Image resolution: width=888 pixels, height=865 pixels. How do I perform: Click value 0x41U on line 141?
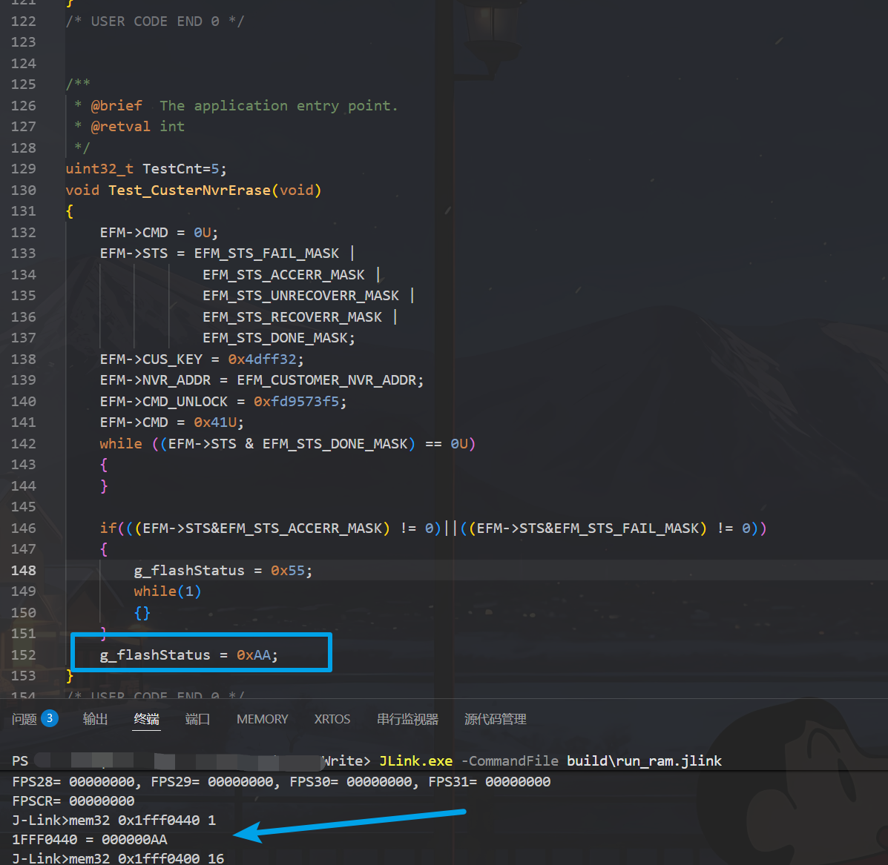[x=215, y=422]
